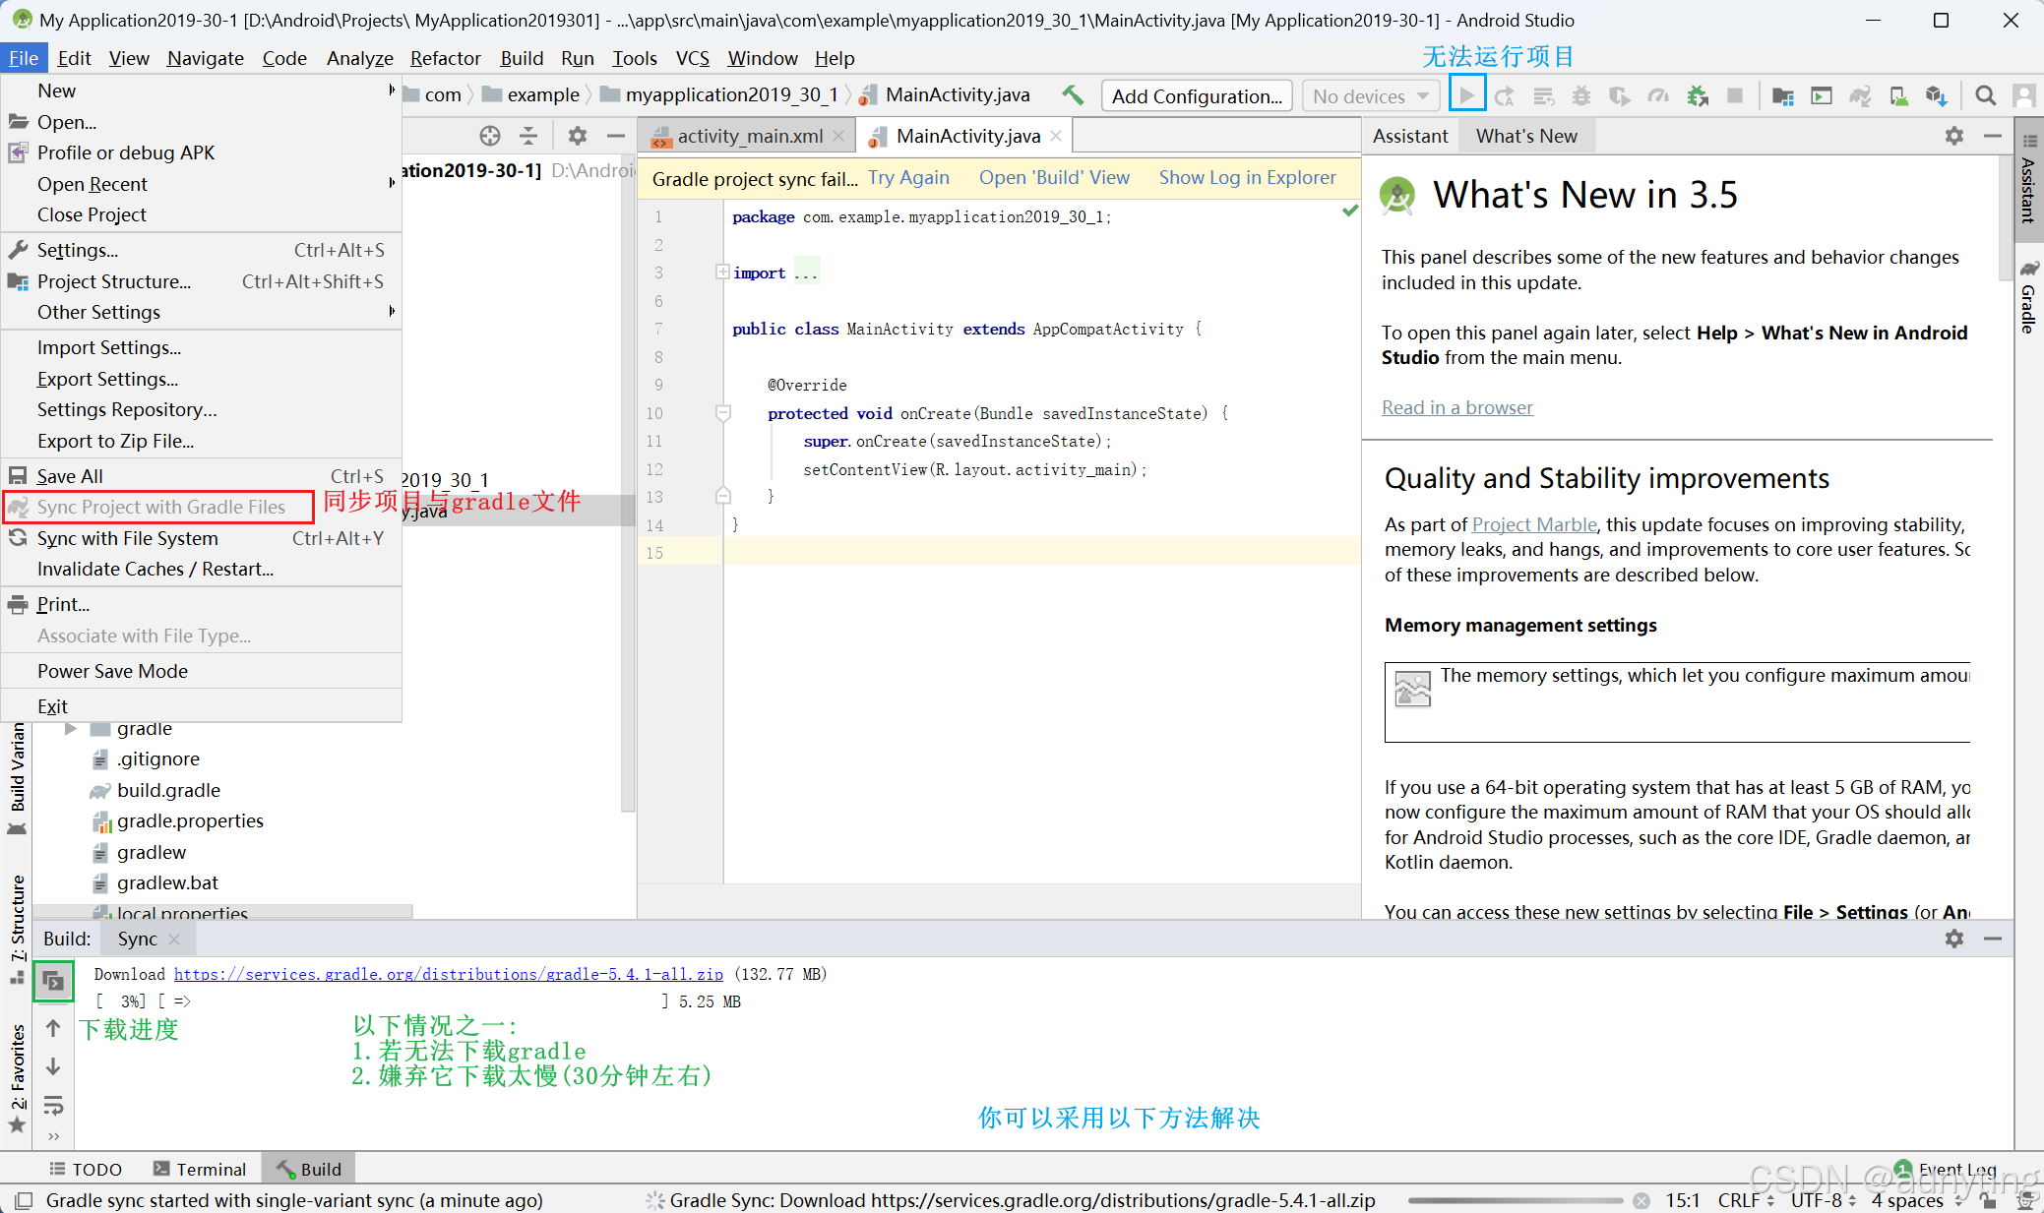Image resolution: width=2044 pixels, height=1213 pixels.
Task: Toggle Power Save Mode in File menu
Action: pos(112,671)
